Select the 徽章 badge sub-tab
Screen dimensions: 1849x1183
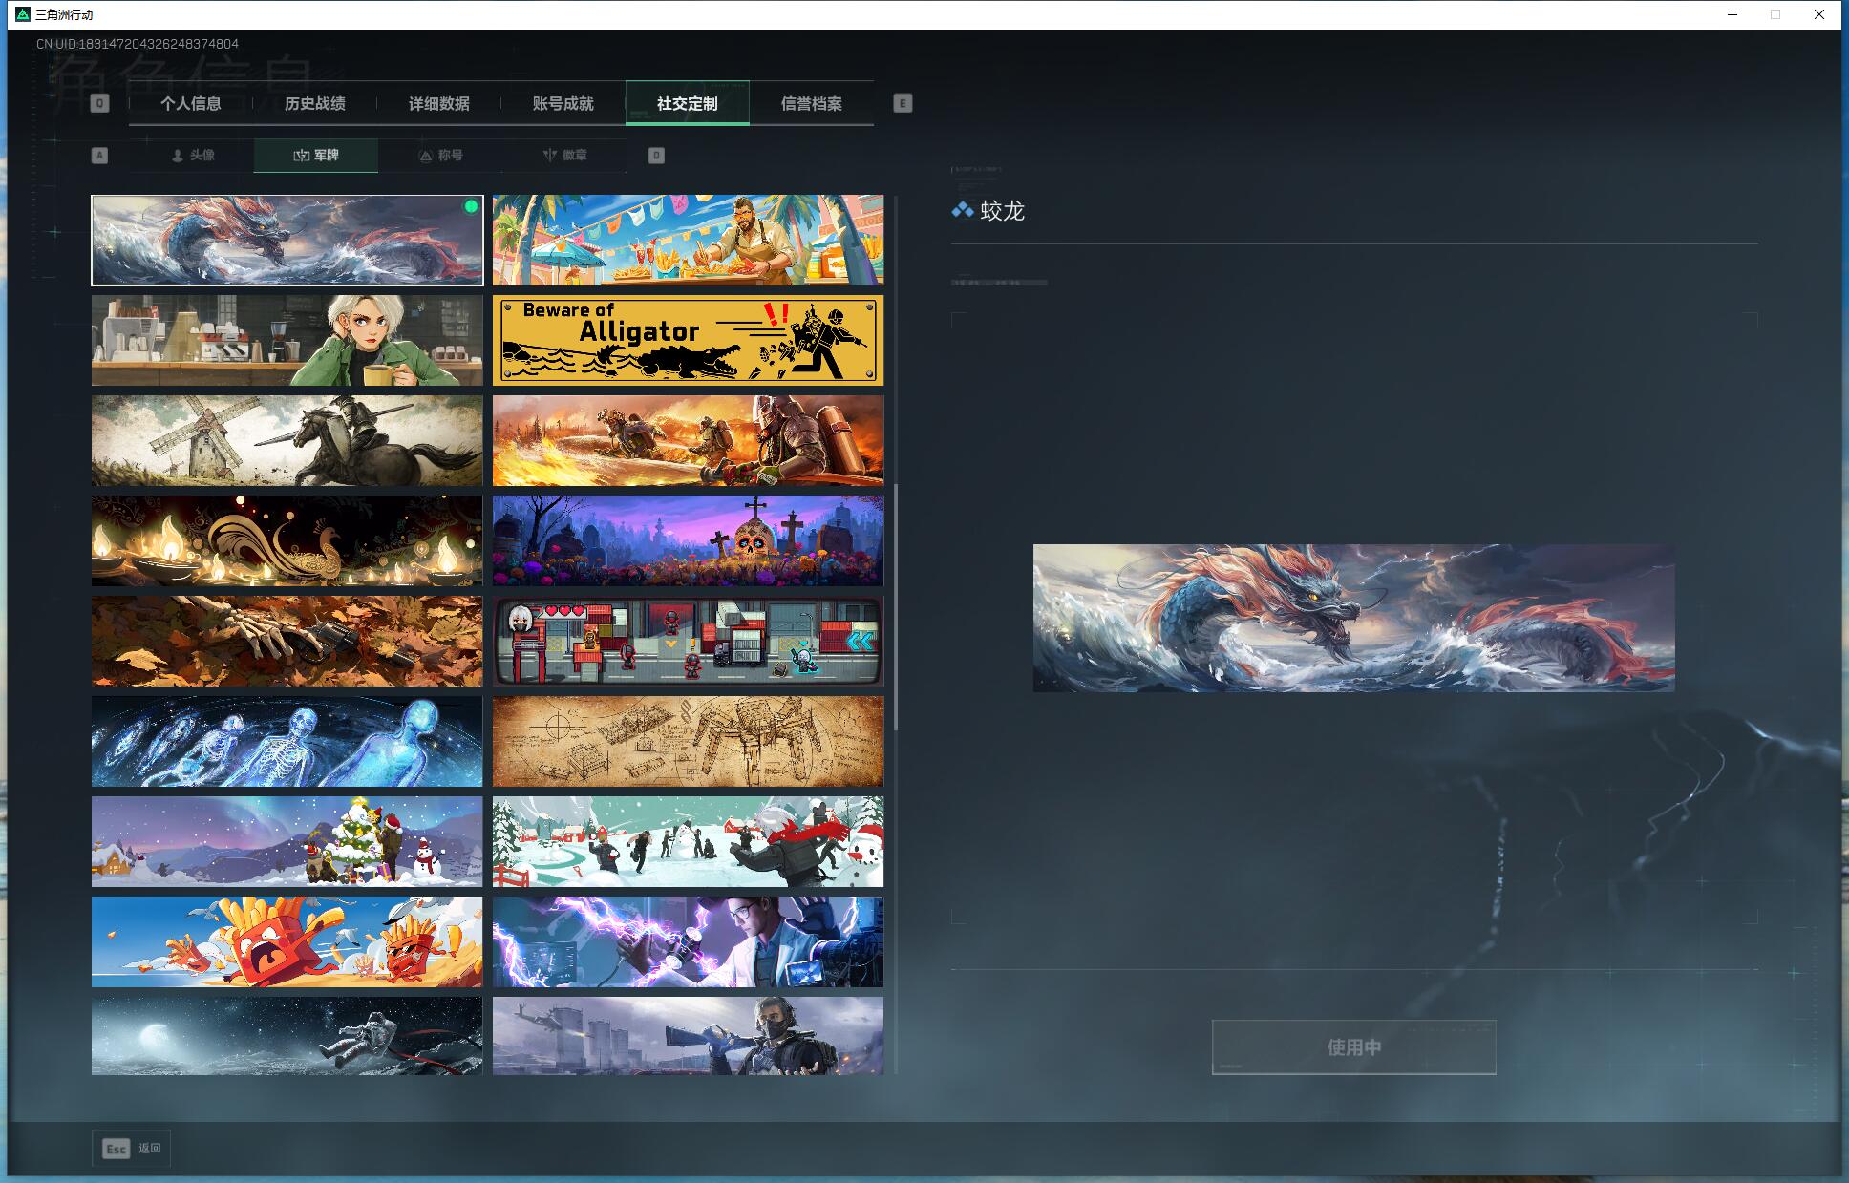click(x=564, y=156)
